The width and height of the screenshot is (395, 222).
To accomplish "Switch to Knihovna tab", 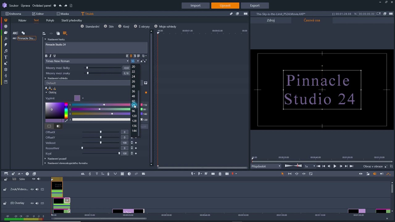I will pyautogui.click(x=13, y=14).
